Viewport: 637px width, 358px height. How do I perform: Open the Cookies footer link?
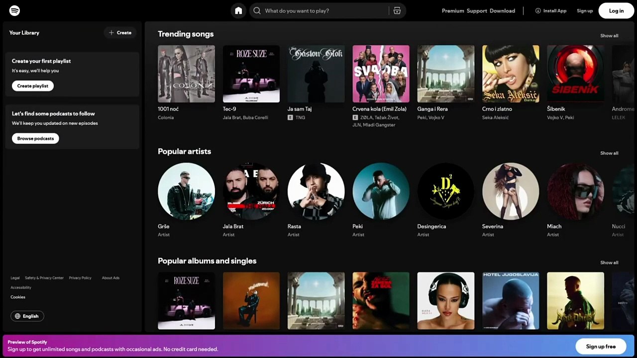pyautogui.click(x=18, y=297)
